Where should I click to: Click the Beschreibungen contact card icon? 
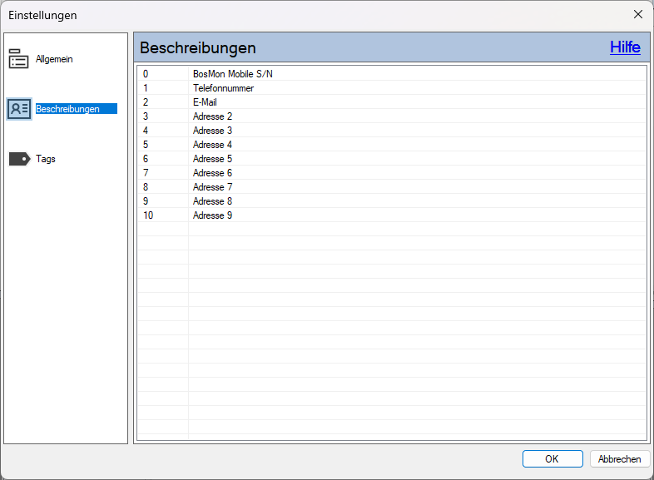click(19, 109)
